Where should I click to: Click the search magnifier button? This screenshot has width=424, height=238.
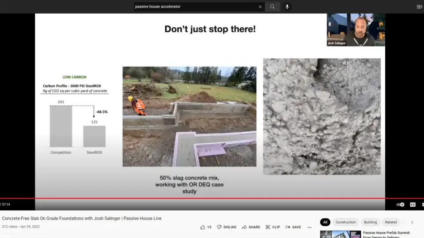pyautogui.click(x=273, y=7)
